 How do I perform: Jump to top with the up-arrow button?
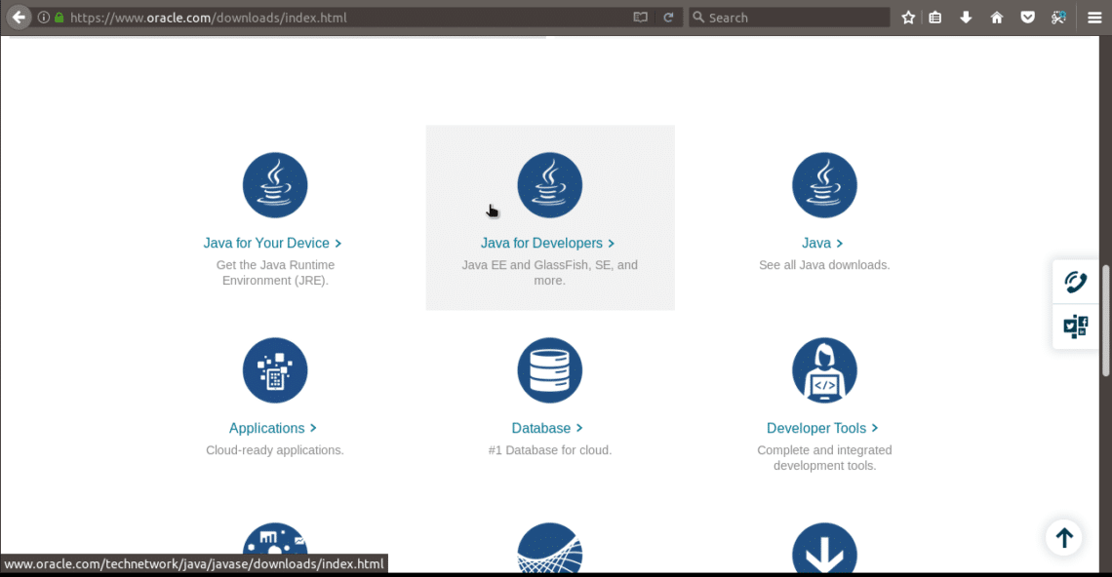point(1064,537)
